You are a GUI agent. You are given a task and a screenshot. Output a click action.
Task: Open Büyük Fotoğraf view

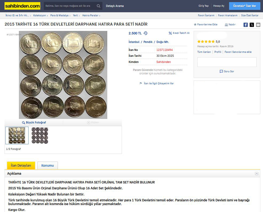(34, 123)
